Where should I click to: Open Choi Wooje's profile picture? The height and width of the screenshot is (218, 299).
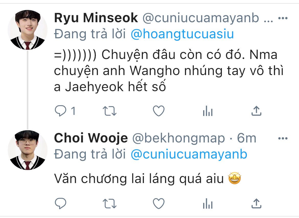coord(28,150)
